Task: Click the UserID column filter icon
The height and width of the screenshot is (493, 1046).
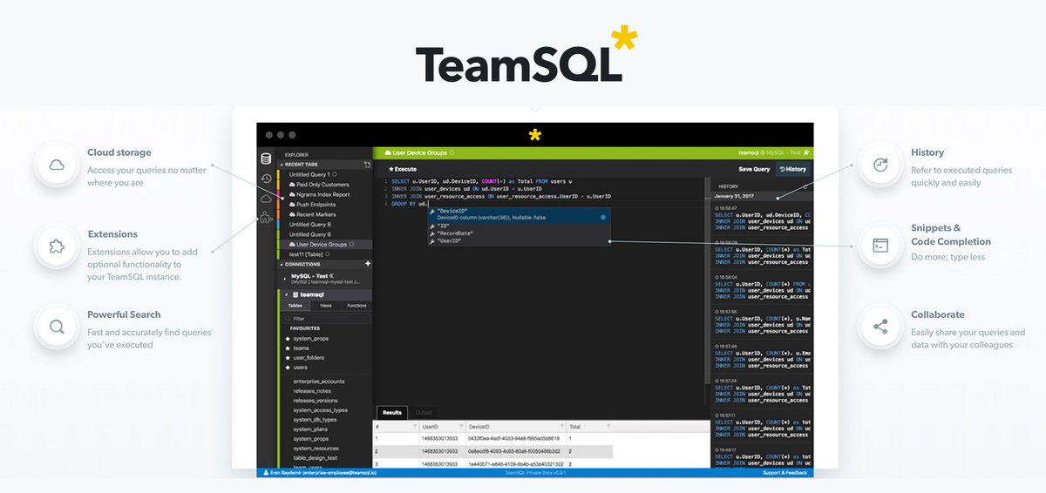Action: (x=463, y=427)
